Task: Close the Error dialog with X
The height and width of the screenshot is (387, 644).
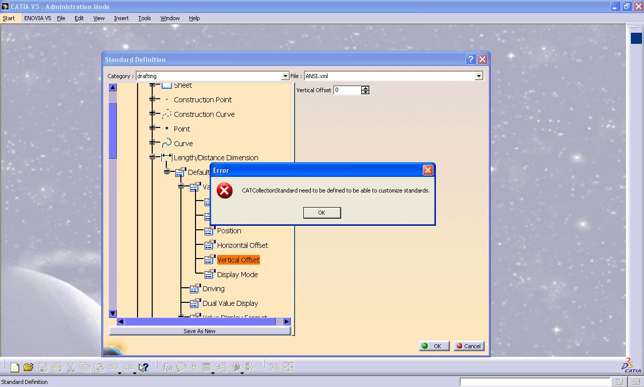Action: coord(428,170)
